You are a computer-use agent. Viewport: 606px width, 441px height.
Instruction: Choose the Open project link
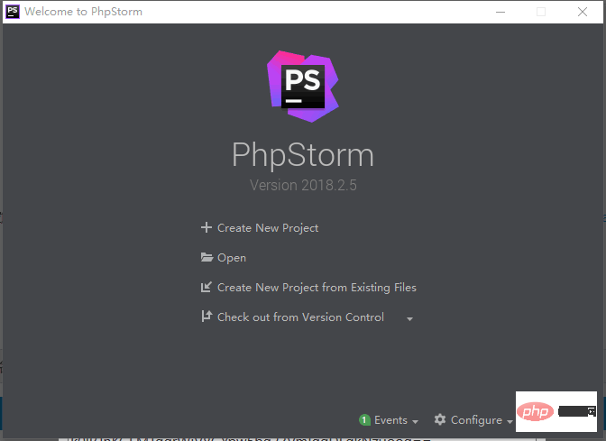(232, 258)
